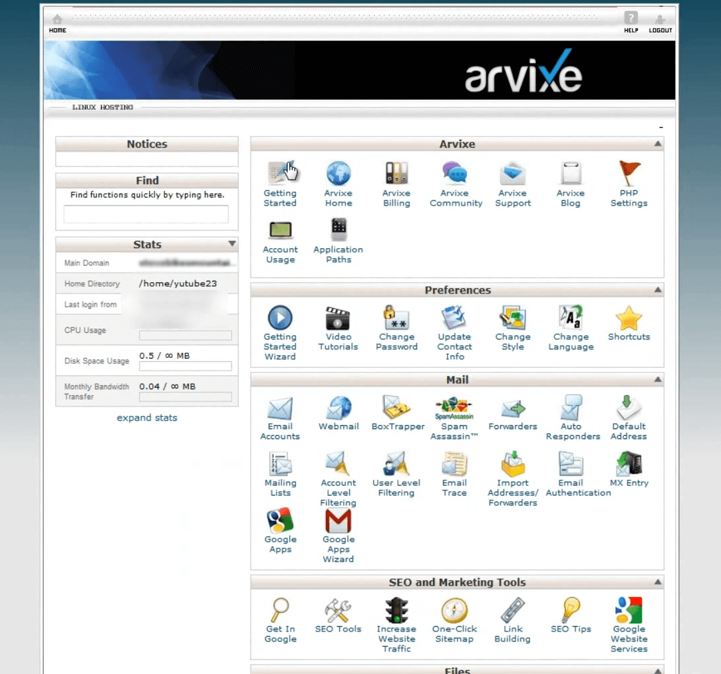This screenshot has height=674, width=721.
Task: Open Auto Responders icon
Action: 571,407
